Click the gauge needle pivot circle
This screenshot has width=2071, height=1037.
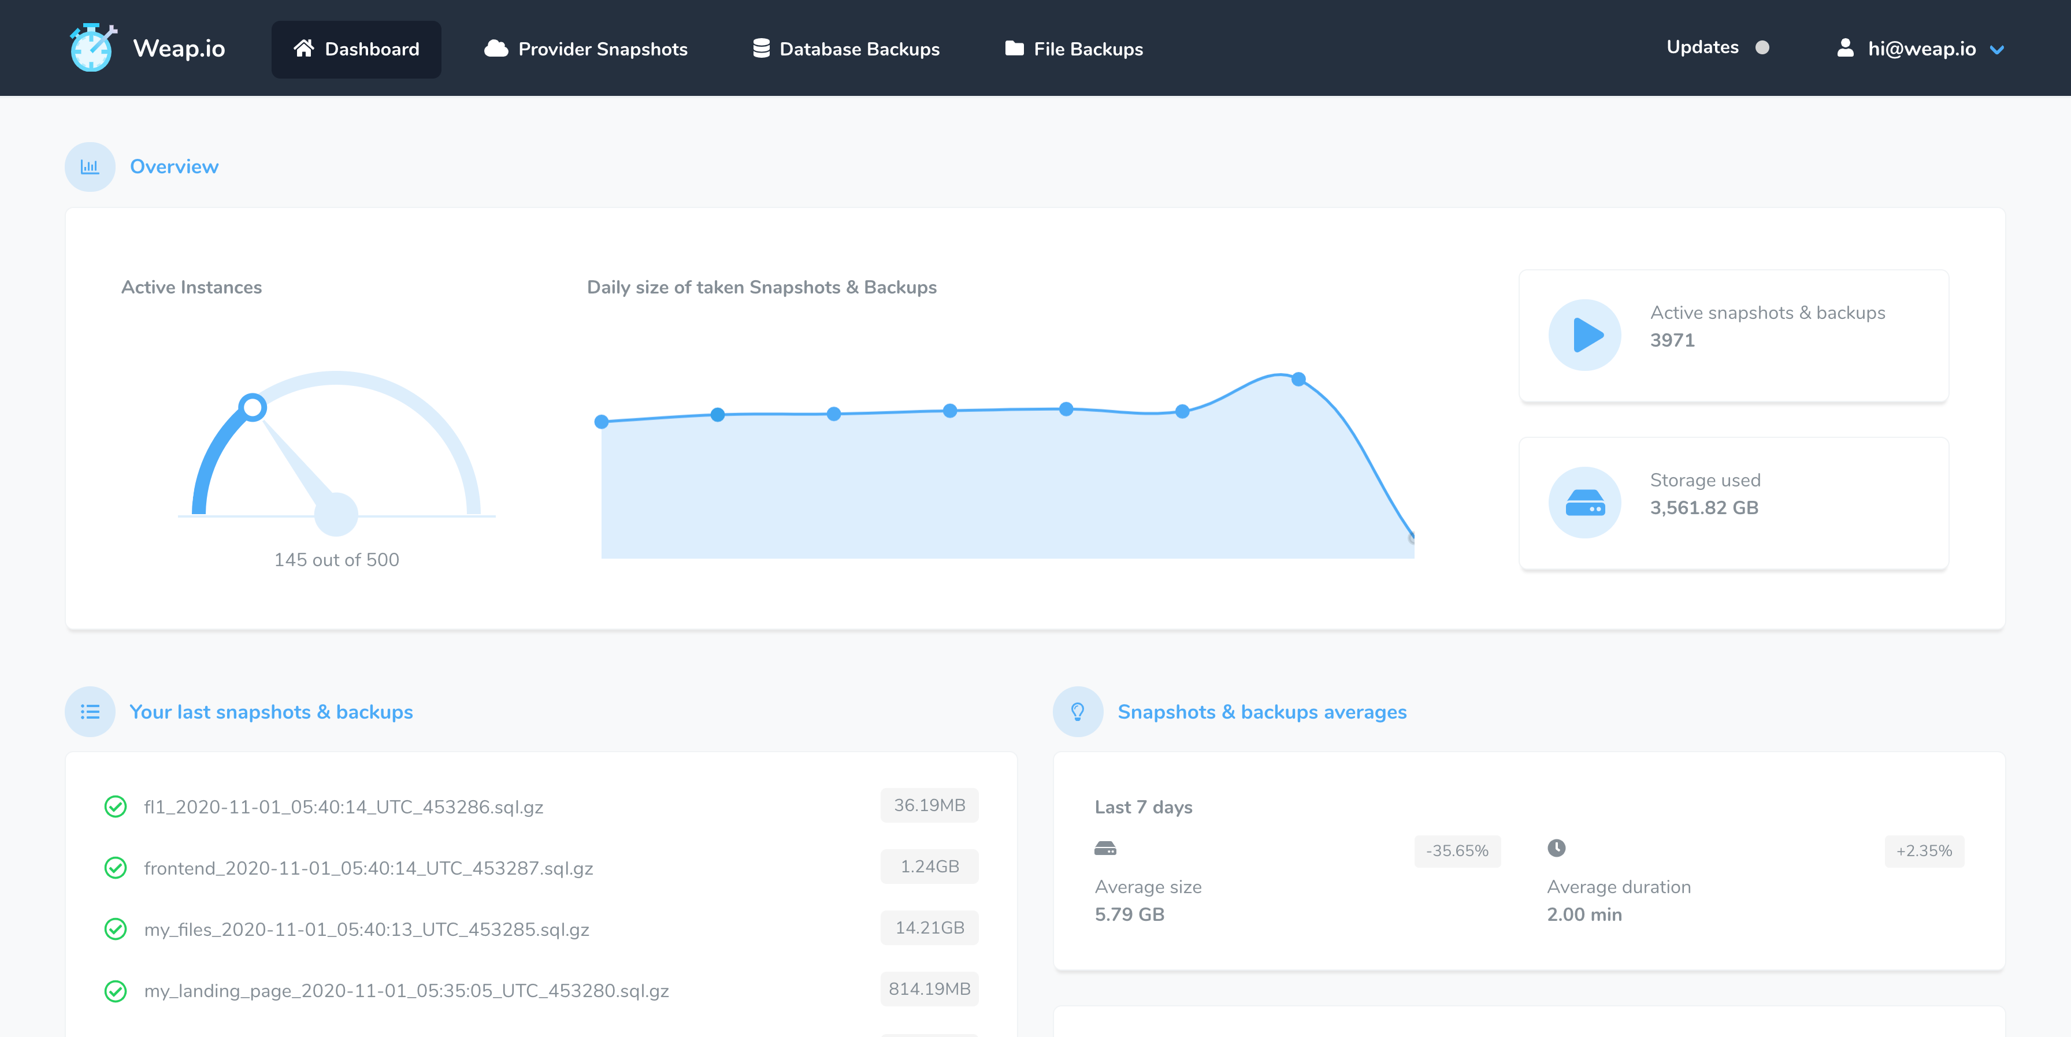pyautogui.click(x=336, y=515)
